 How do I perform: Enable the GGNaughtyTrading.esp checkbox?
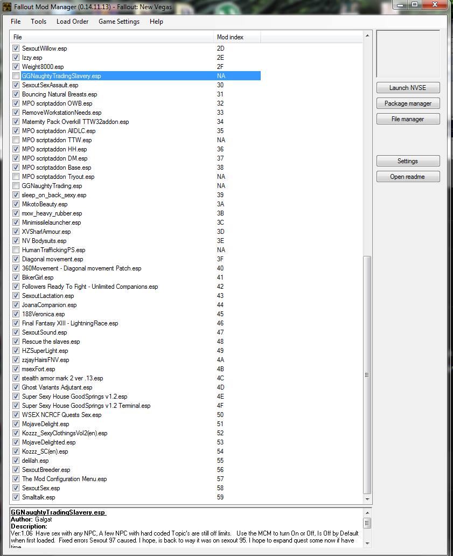(16, 186)
